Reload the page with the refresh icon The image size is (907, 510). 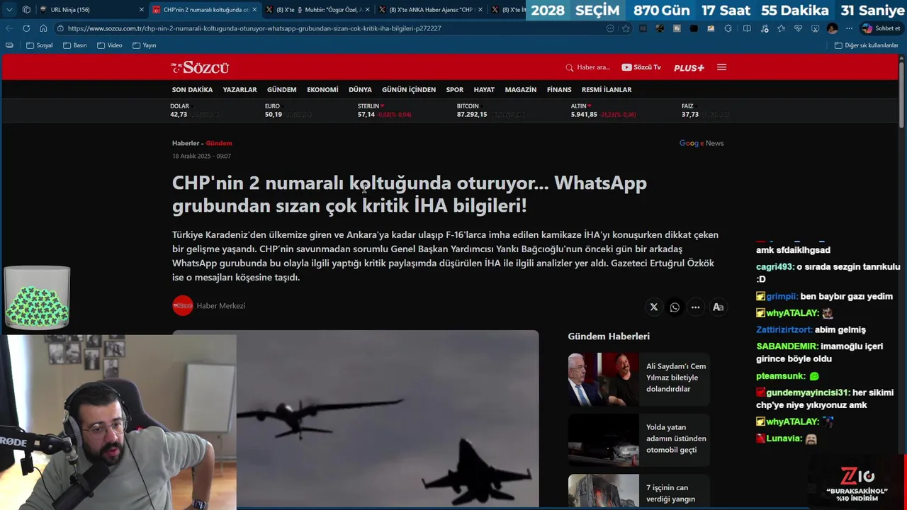point(26,28)
